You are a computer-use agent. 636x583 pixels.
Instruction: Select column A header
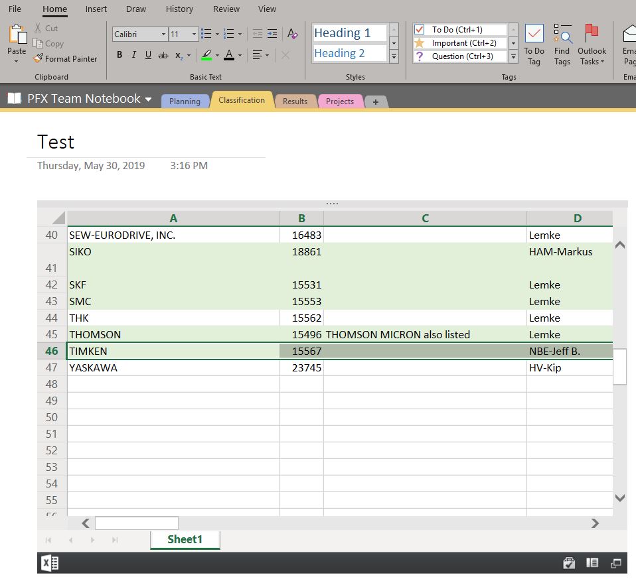pyautogui.click(x=173, y=218)
